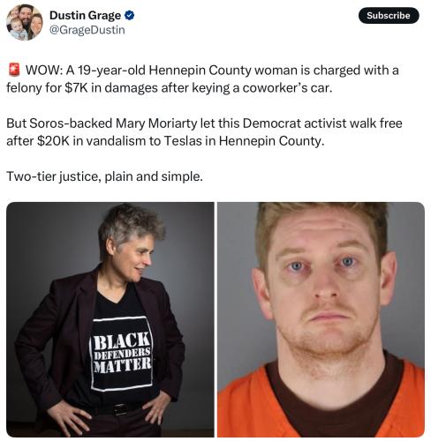Image resolution: width=431 pixels, height=441 pixels.
Task: Click the word 'felony' in the tweet
Action: pos(25,88)
